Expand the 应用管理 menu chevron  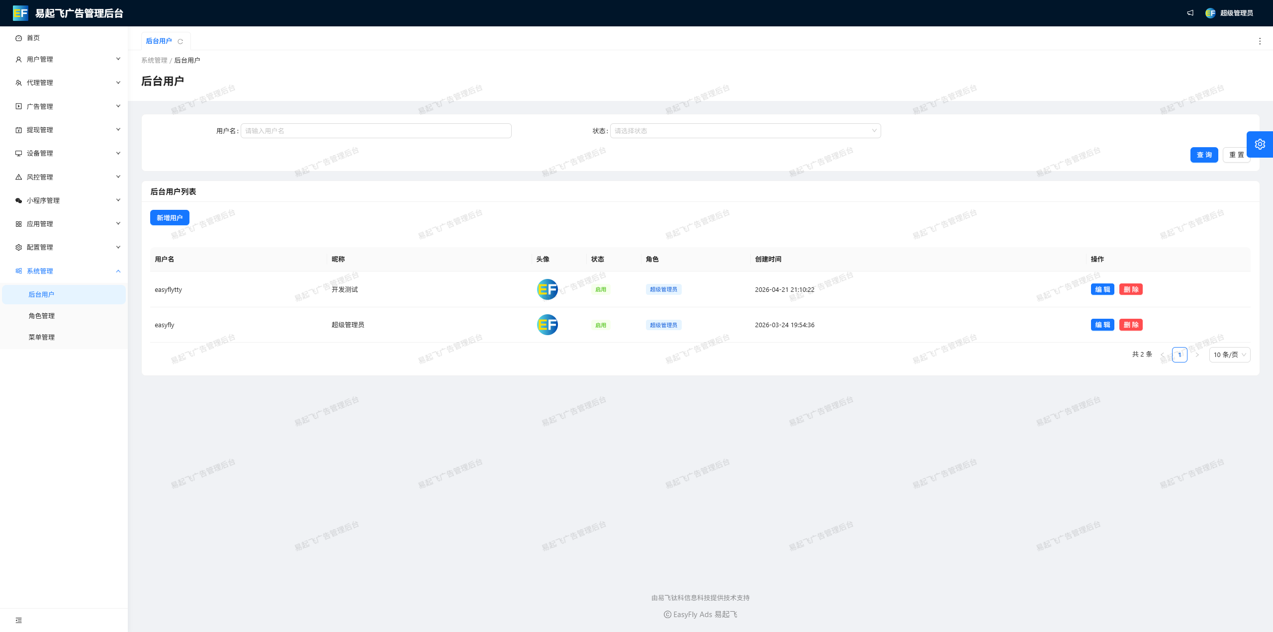point(118,223)
